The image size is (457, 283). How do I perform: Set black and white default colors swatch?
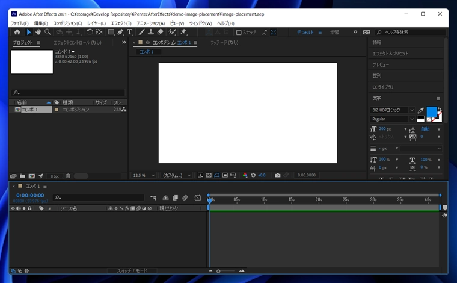coord(420,119)
